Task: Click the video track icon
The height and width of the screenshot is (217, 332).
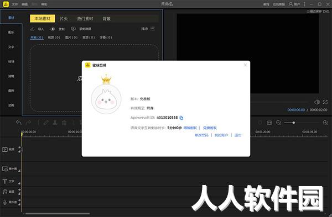Action: pos(5,150)
